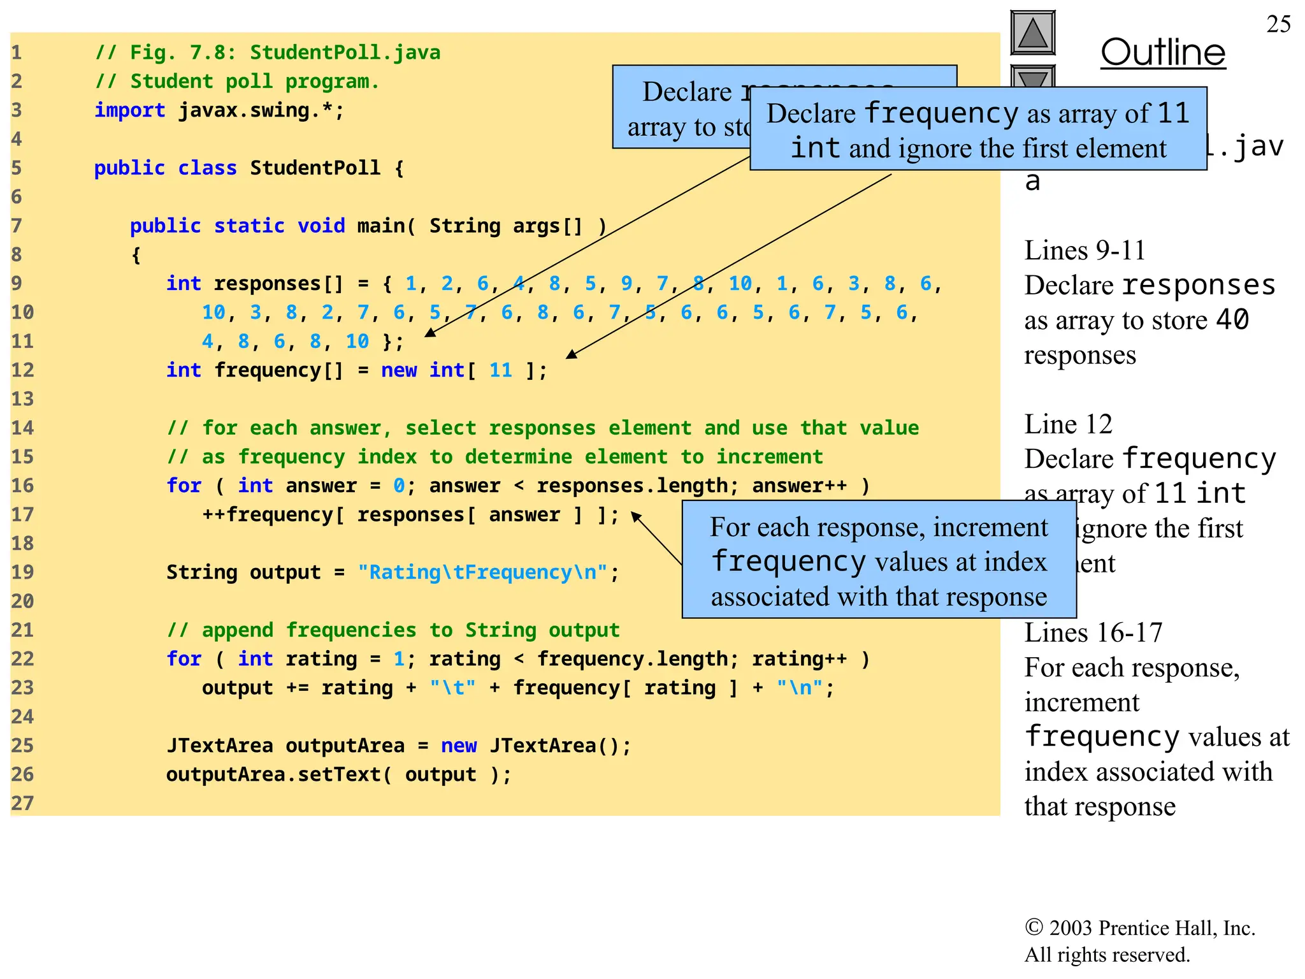The image size is (1305, 979).
Task: Click the 'int frequency[] = new int[ 11 ]' line
Action: point(356,370)
